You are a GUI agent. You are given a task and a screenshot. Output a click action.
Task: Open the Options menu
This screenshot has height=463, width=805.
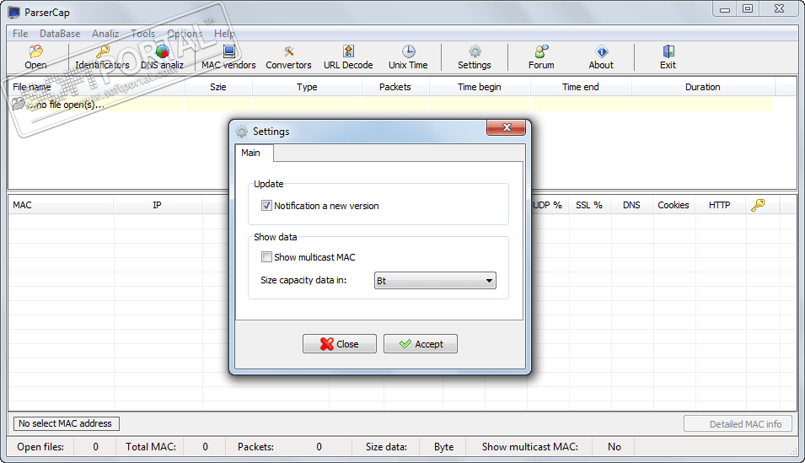pyautogui.click(x=185, y=34)
